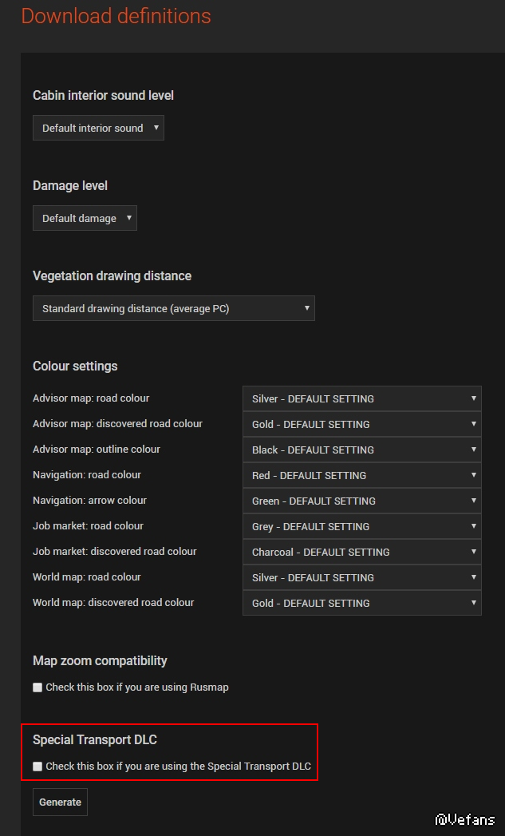Open the Navigation road colour dropdown
Screen dimensions: 505x836
click(x=361, y=475)
